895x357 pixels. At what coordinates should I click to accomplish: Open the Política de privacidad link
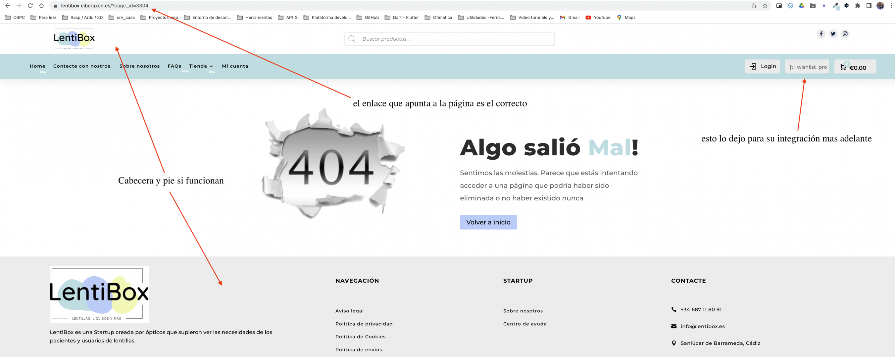point(364,324)
